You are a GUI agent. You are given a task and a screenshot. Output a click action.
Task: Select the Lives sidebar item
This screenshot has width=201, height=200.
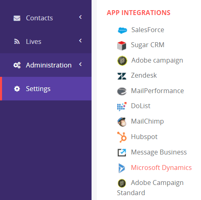[x=46, y=41]
